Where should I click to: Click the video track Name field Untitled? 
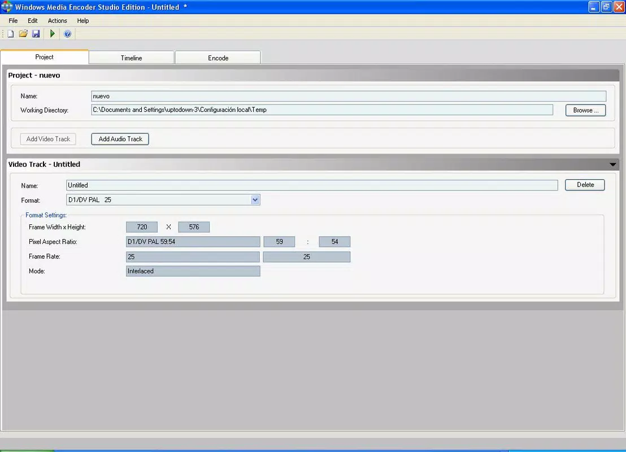[312, 185]
